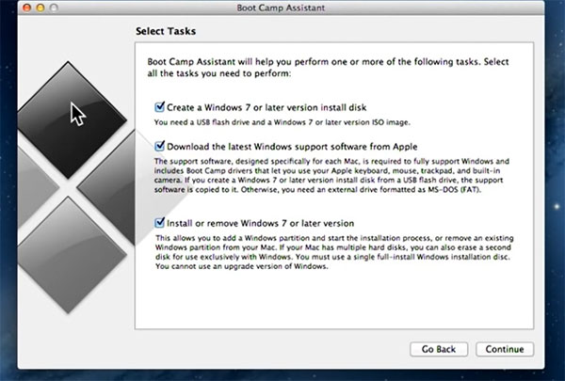Viewport: 565px width, 381px height.
Task: Click 'You need a USB flash drive' description
Action: (282, 122)
